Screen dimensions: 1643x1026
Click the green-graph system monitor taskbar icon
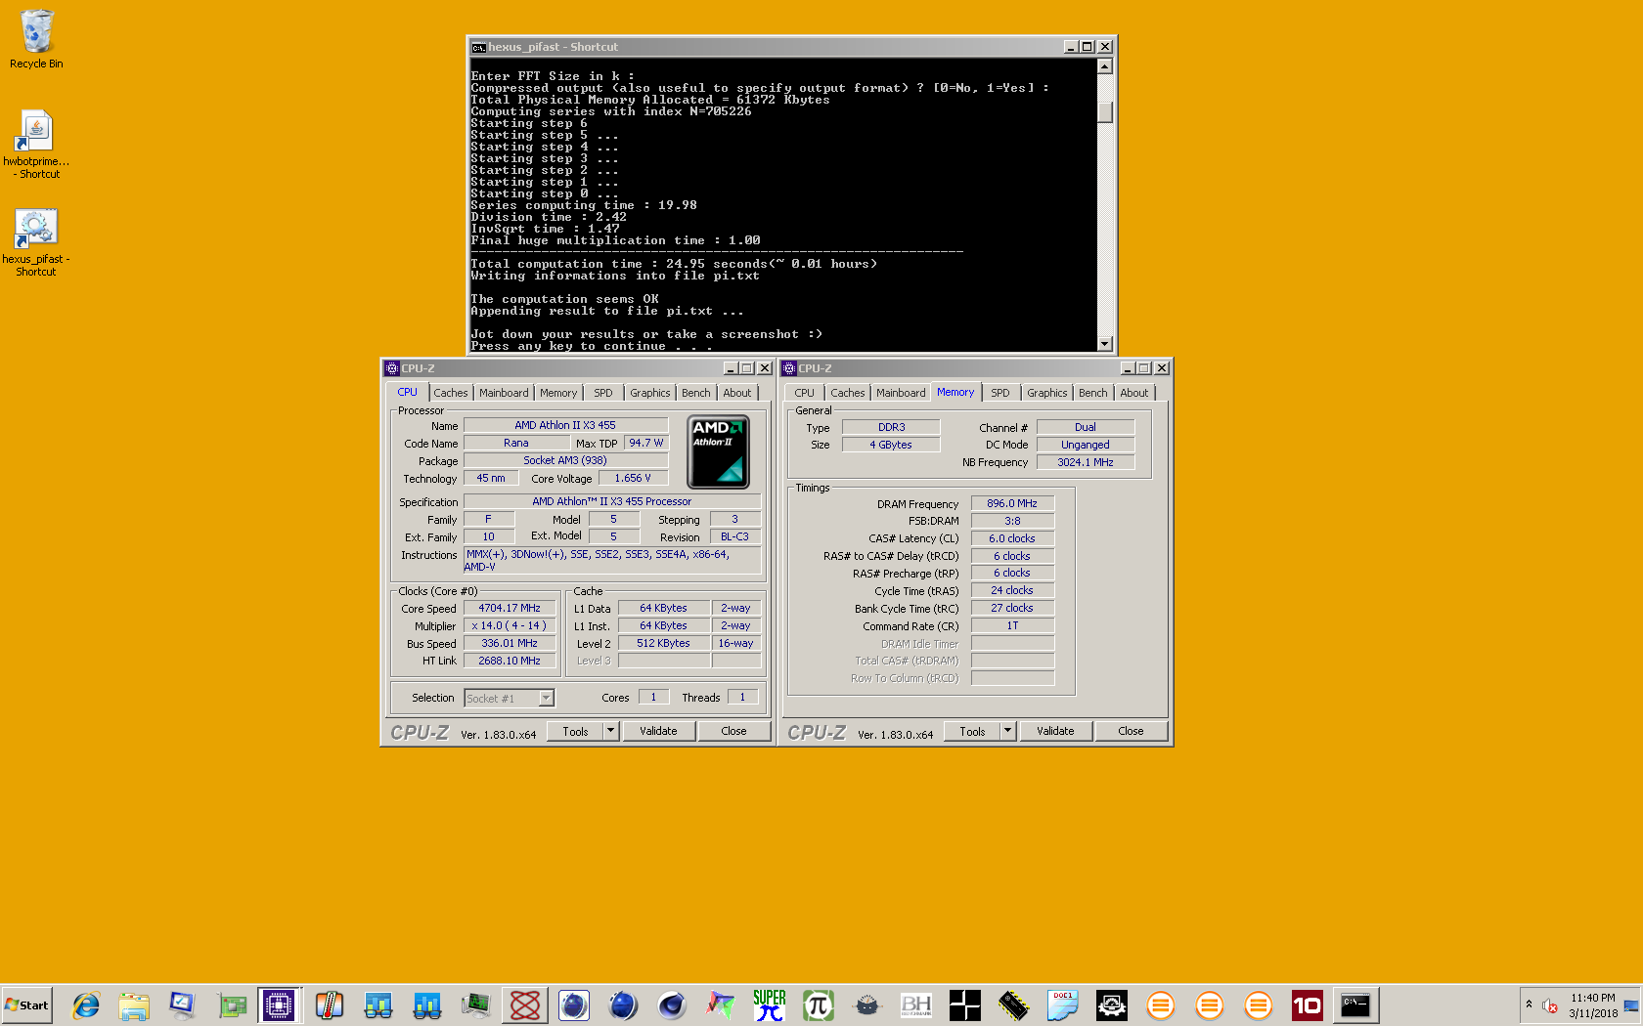point(476,1005)
